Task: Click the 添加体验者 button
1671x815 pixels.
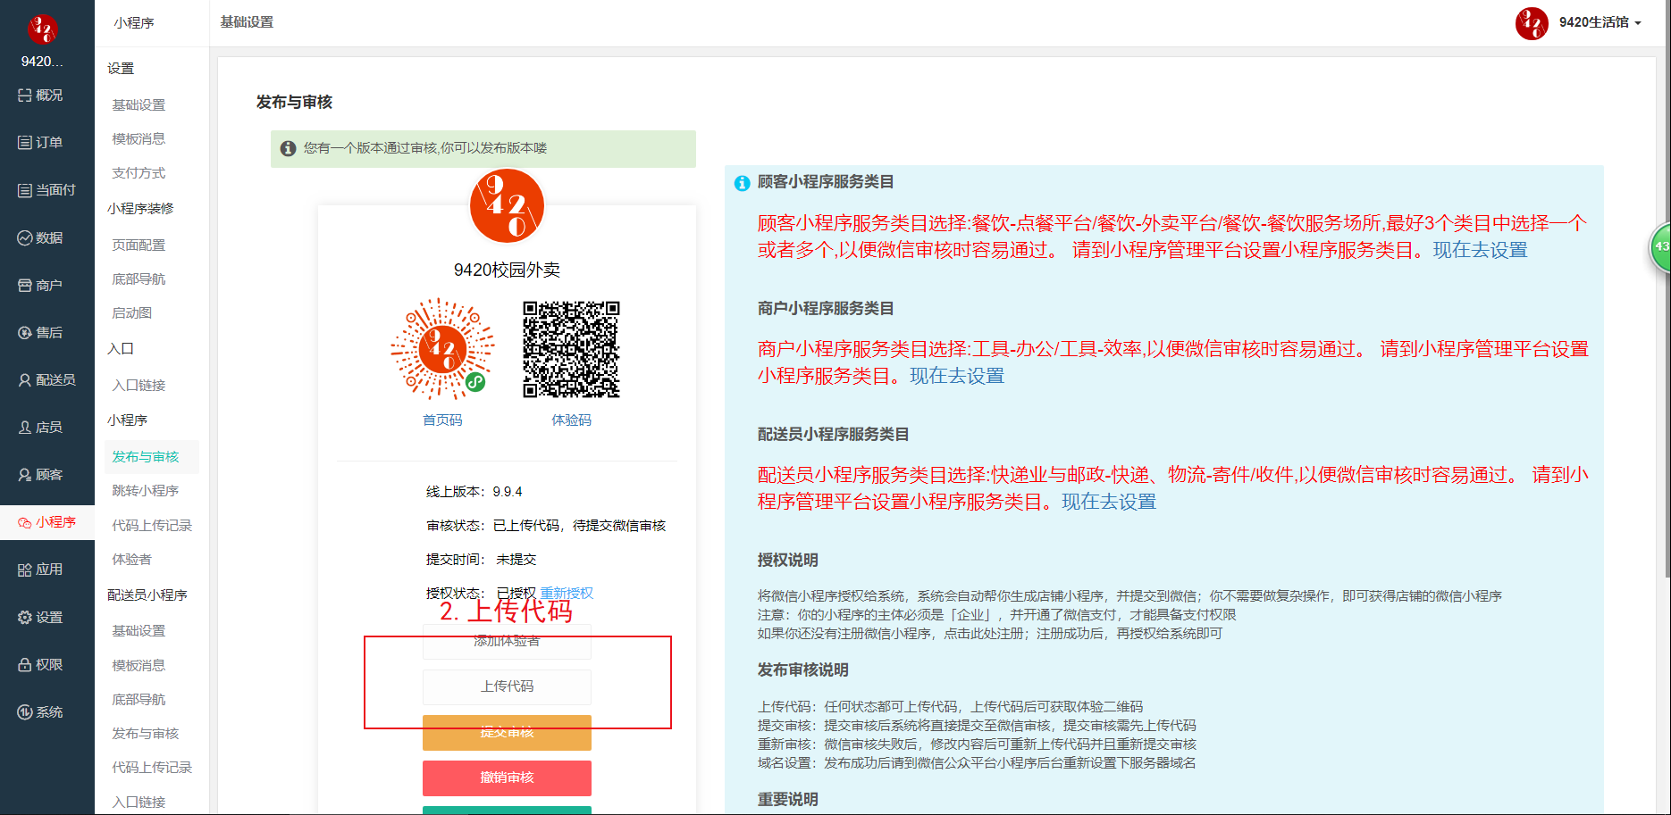Action: pos(507,641)
